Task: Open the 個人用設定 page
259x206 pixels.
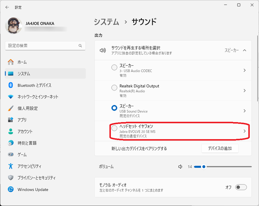Action: 45,108
